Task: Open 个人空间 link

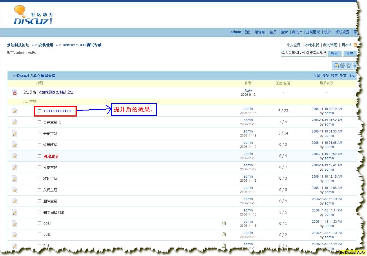Action: (x=293, y=45)
